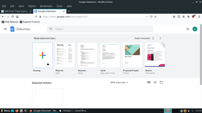Open the Help menu
This screenshot has height=113, width=202.
[69, 6]
